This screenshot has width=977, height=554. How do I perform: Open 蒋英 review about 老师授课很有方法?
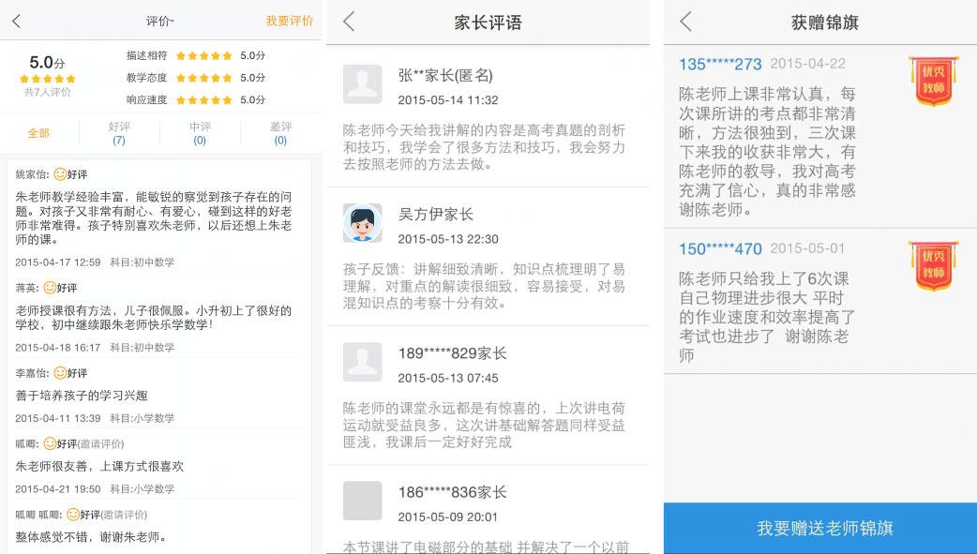click(155, 317)
